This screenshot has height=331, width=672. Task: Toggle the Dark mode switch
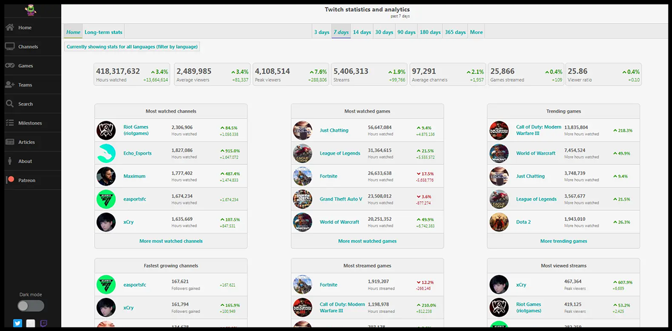click(x=30, y=306)
